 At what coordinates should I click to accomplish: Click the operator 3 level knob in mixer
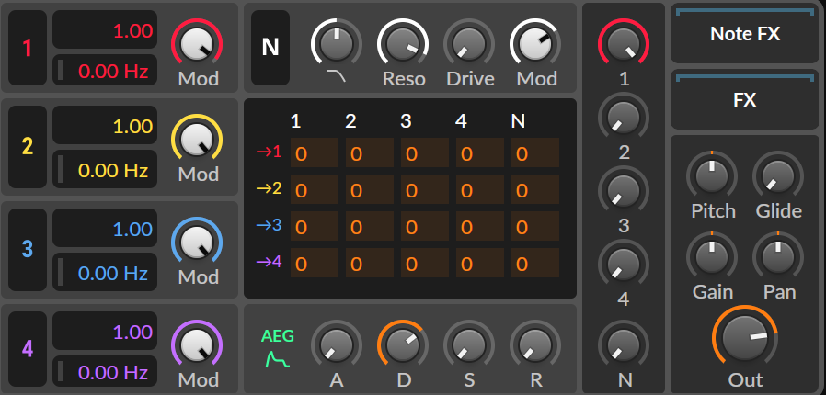[x=624, y=190]
